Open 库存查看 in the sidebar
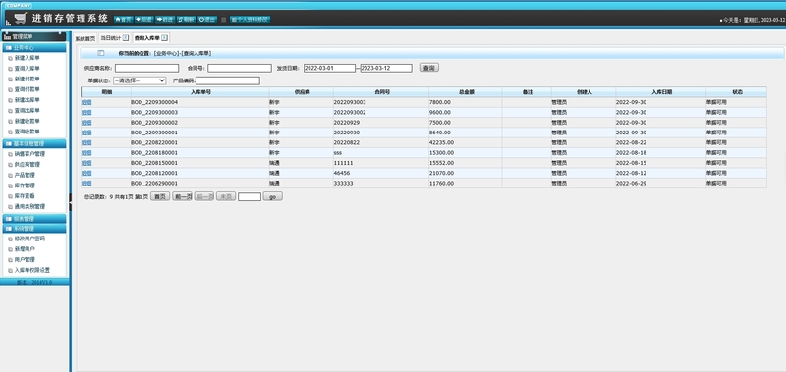 coord(25,195)
